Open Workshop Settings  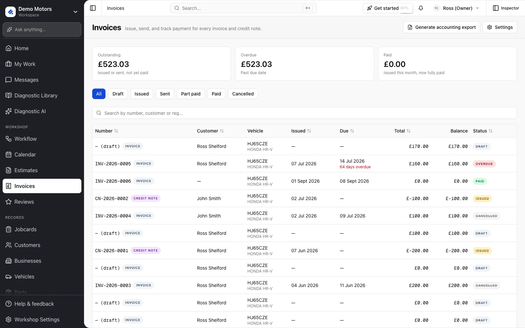click(x=42, y=319)
